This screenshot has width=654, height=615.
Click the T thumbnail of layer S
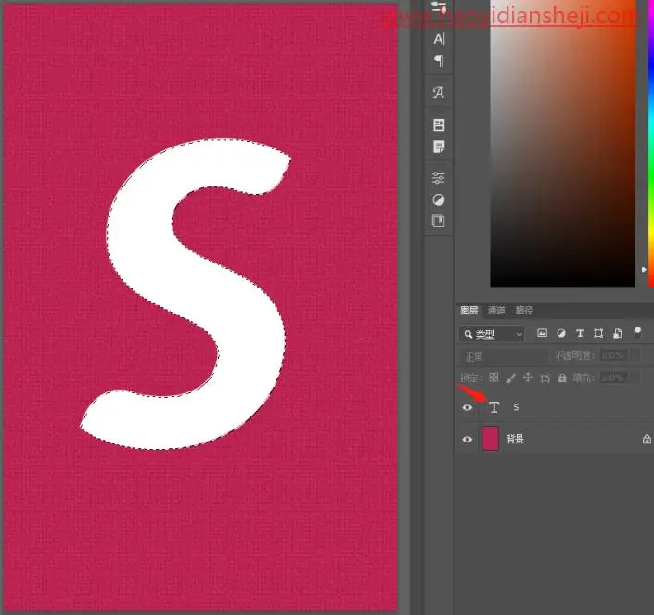click(x=494, y=407)
